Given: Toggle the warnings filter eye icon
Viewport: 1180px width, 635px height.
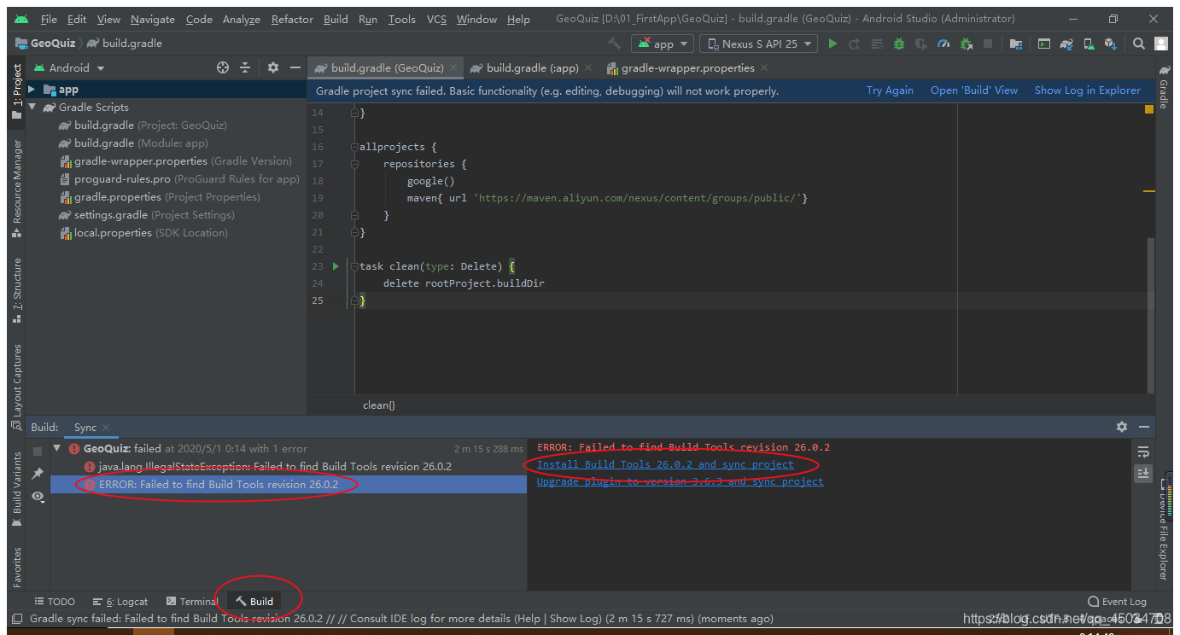Looking at the screenshot, I should [37, 497].
